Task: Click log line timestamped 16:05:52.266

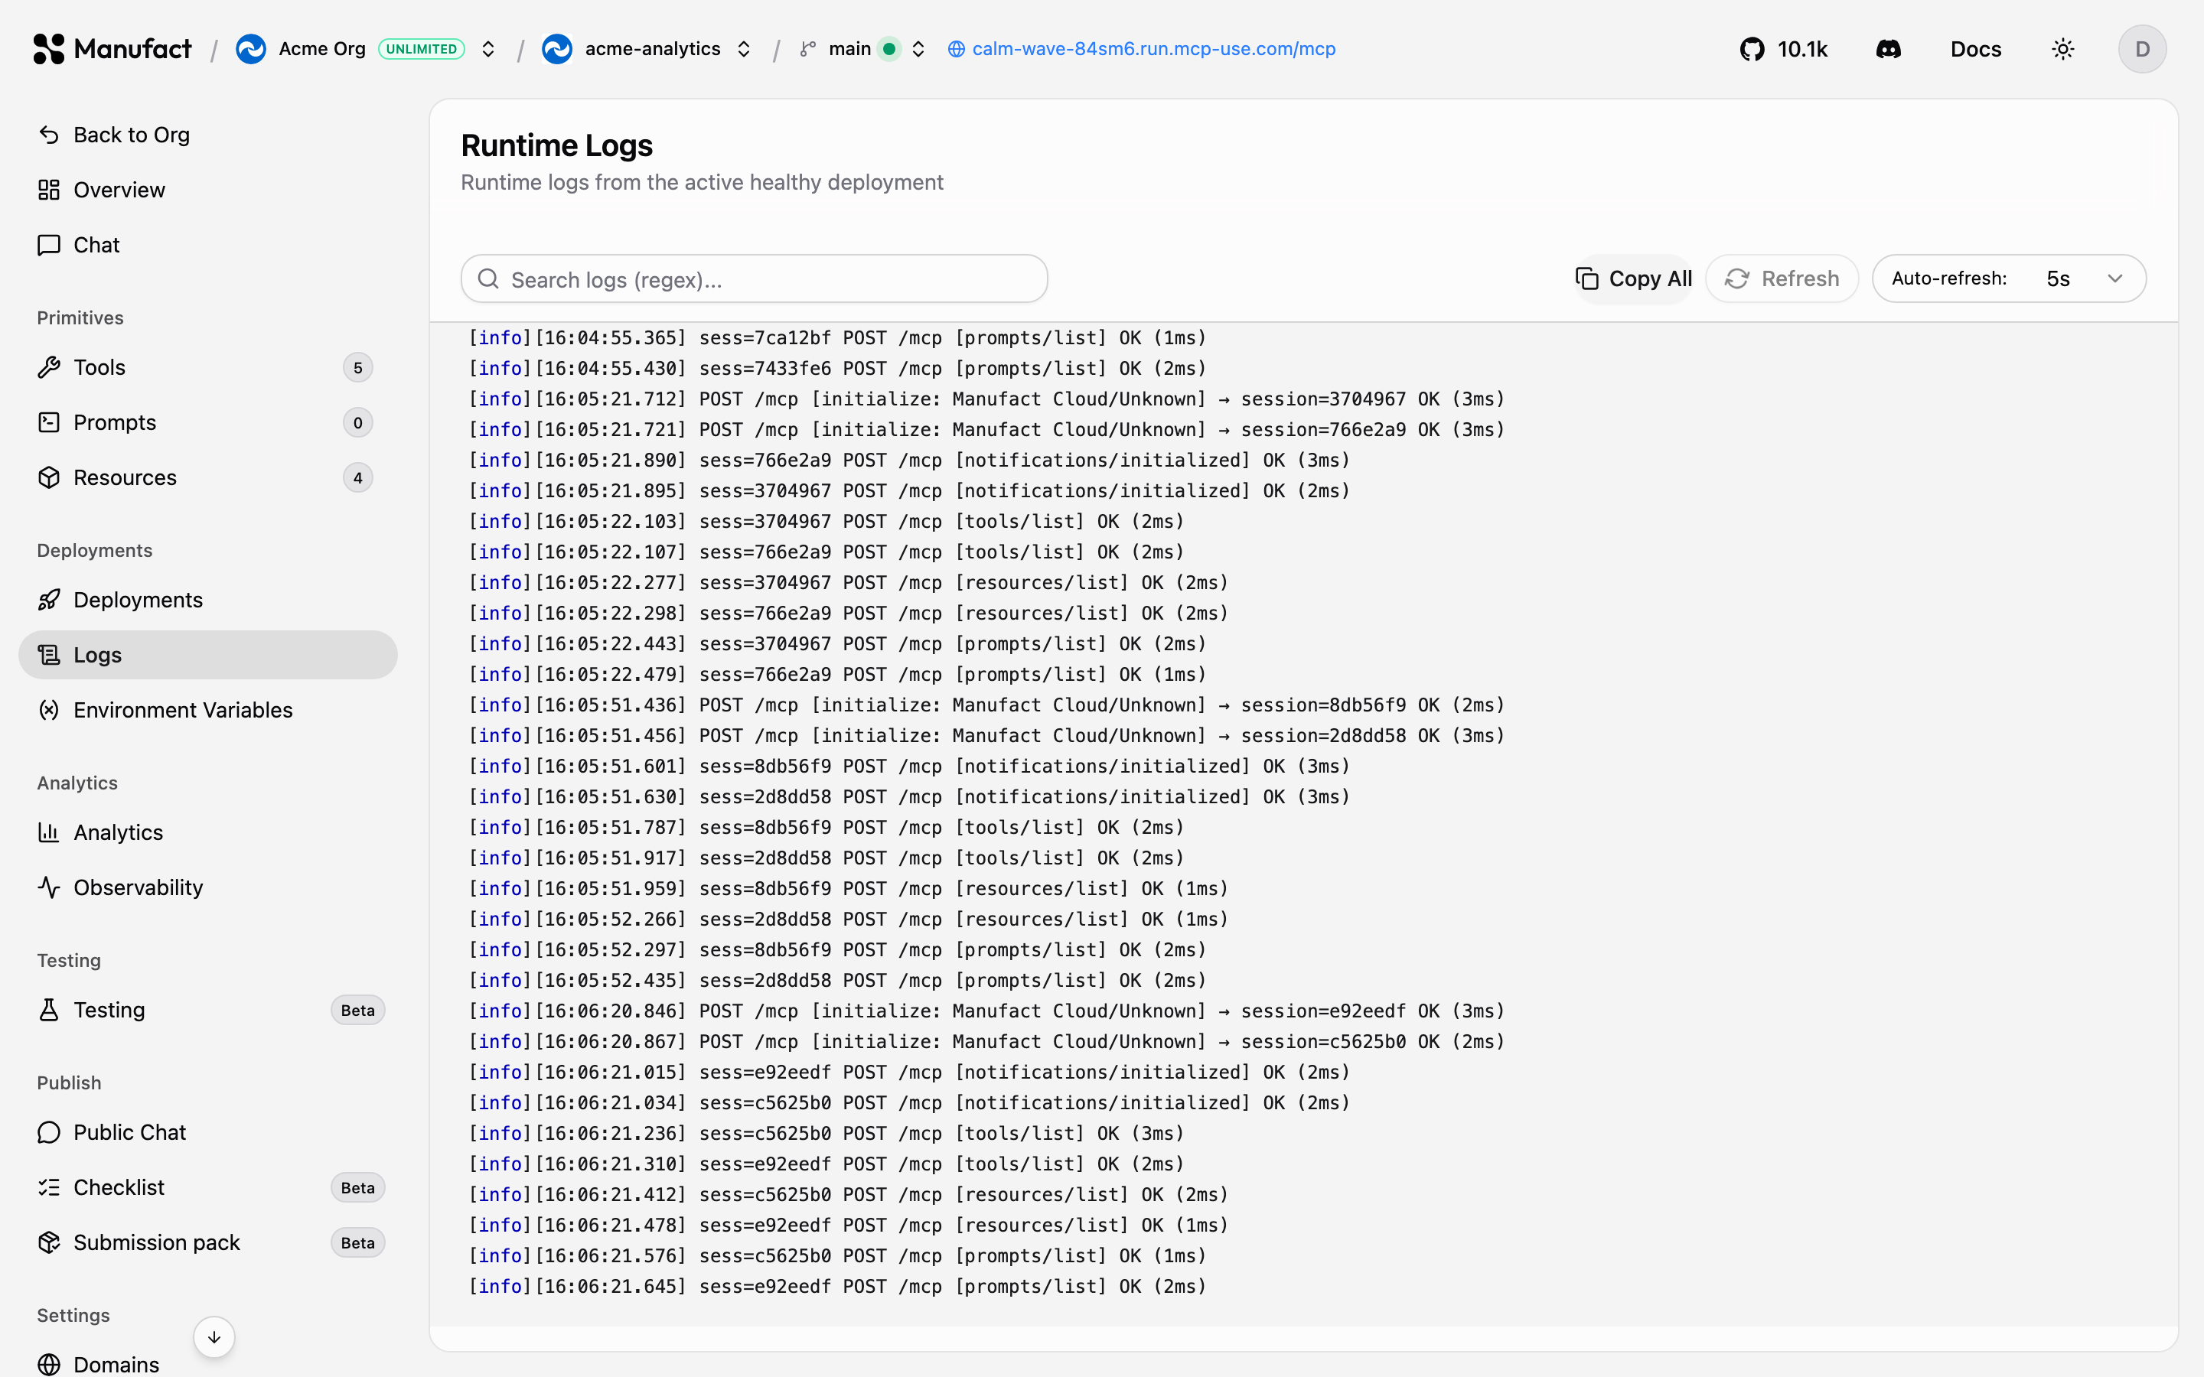Action: click(848, 919)
